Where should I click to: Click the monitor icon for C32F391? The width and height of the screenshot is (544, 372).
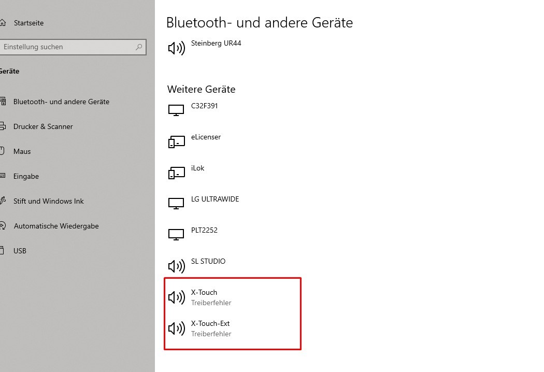point(176,110)
